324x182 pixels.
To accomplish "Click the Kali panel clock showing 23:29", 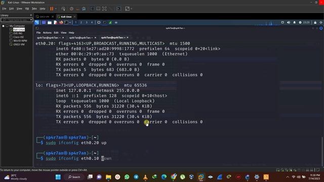I will 306,22.
